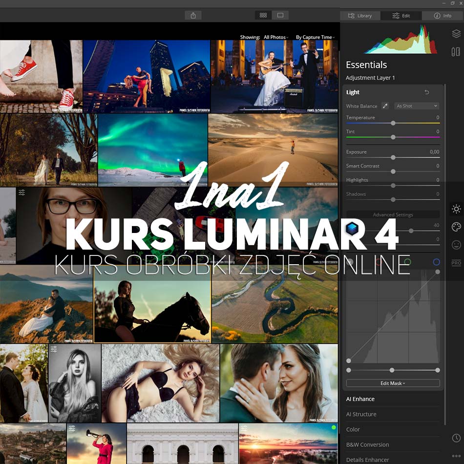This screenshot has width=464, height=464.
Task: Select the desert dunes photo thumbnail
Action: (x=273, y=150)
